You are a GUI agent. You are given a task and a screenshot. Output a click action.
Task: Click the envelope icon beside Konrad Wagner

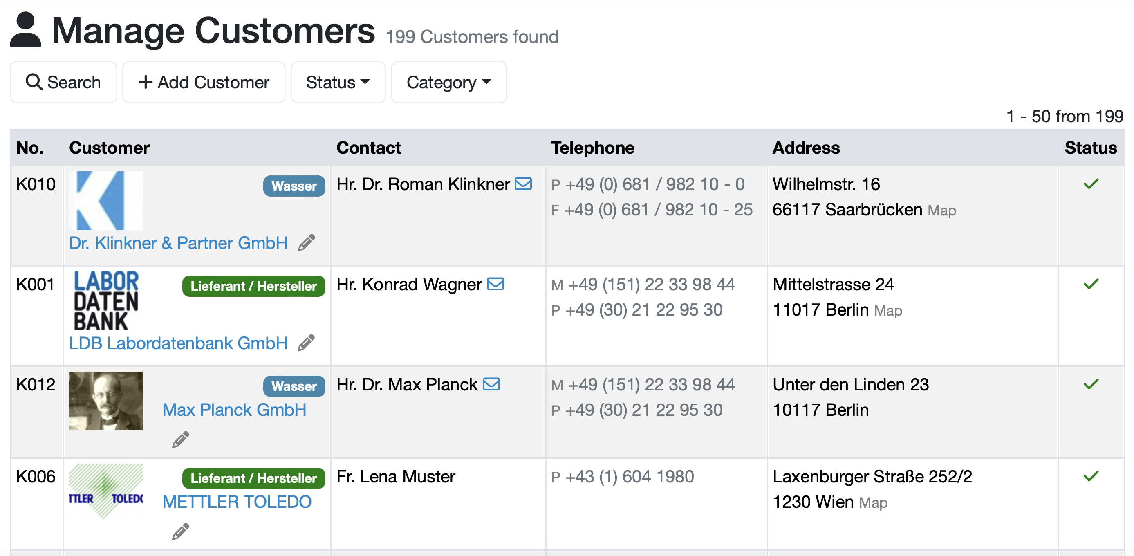495,284
